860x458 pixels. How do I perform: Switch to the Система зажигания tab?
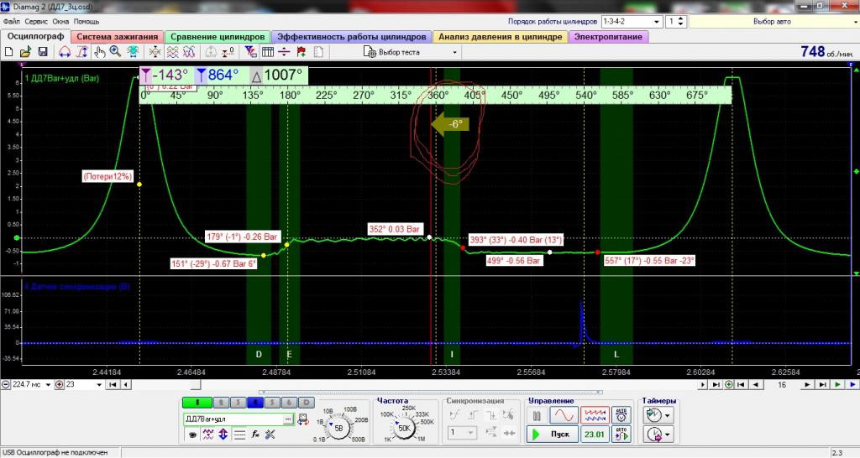[118, 37]
